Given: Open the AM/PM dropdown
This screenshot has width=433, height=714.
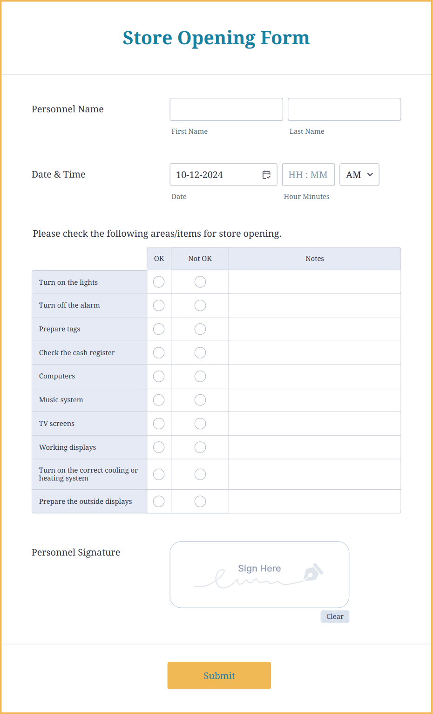Looking at the screenshot, I should tap(359, 174).
